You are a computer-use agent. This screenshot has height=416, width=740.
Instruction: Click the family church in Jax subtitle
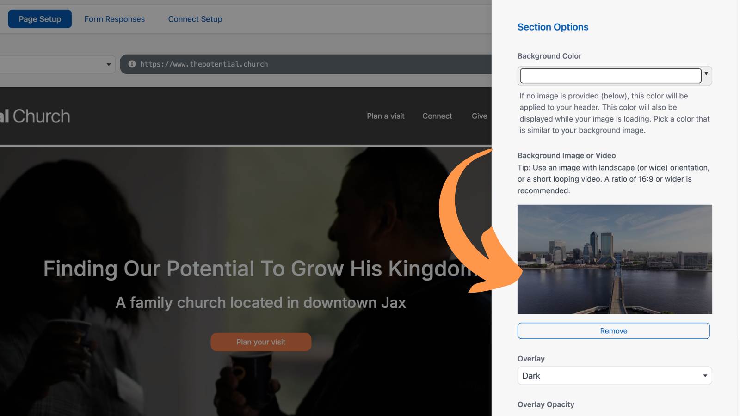pyautogui.click(x=261, y=303)
